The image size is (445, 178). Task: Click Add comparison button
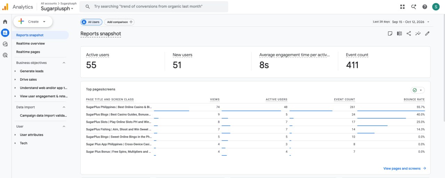[119, 22]
